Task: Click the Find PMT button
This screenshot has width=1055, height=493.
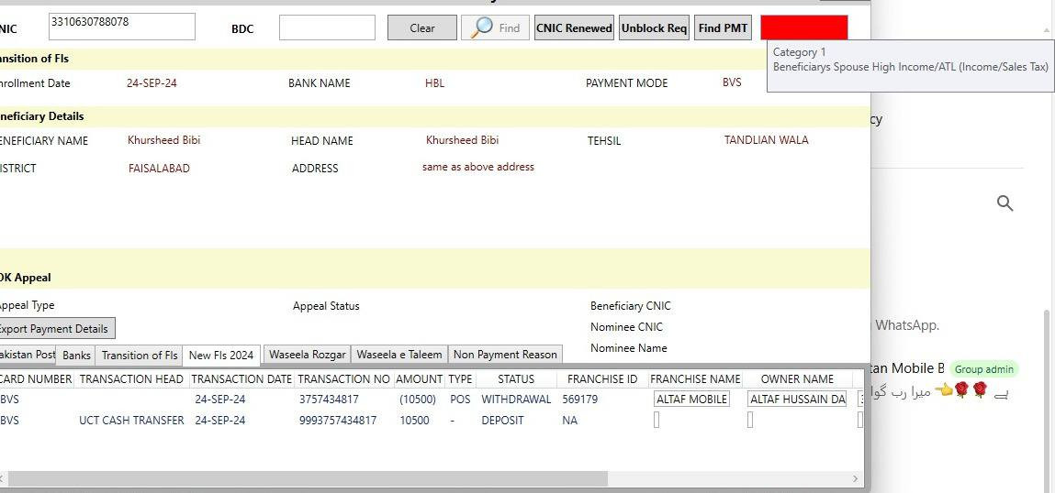Action: point(723,28)
